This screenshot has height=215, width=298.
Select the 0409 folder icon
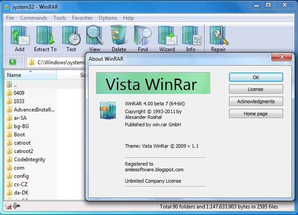(9, 93)
